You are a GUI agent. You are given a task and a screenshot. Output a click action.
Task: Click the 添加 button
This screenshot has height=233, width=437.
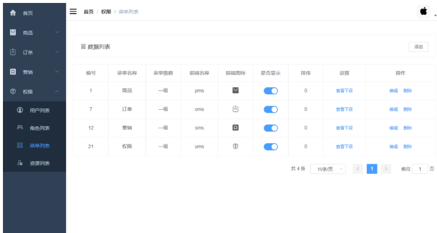pos(419,47)
